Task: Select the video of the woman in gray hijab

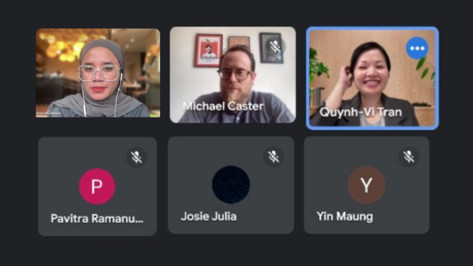Action: tap(98, 73)
